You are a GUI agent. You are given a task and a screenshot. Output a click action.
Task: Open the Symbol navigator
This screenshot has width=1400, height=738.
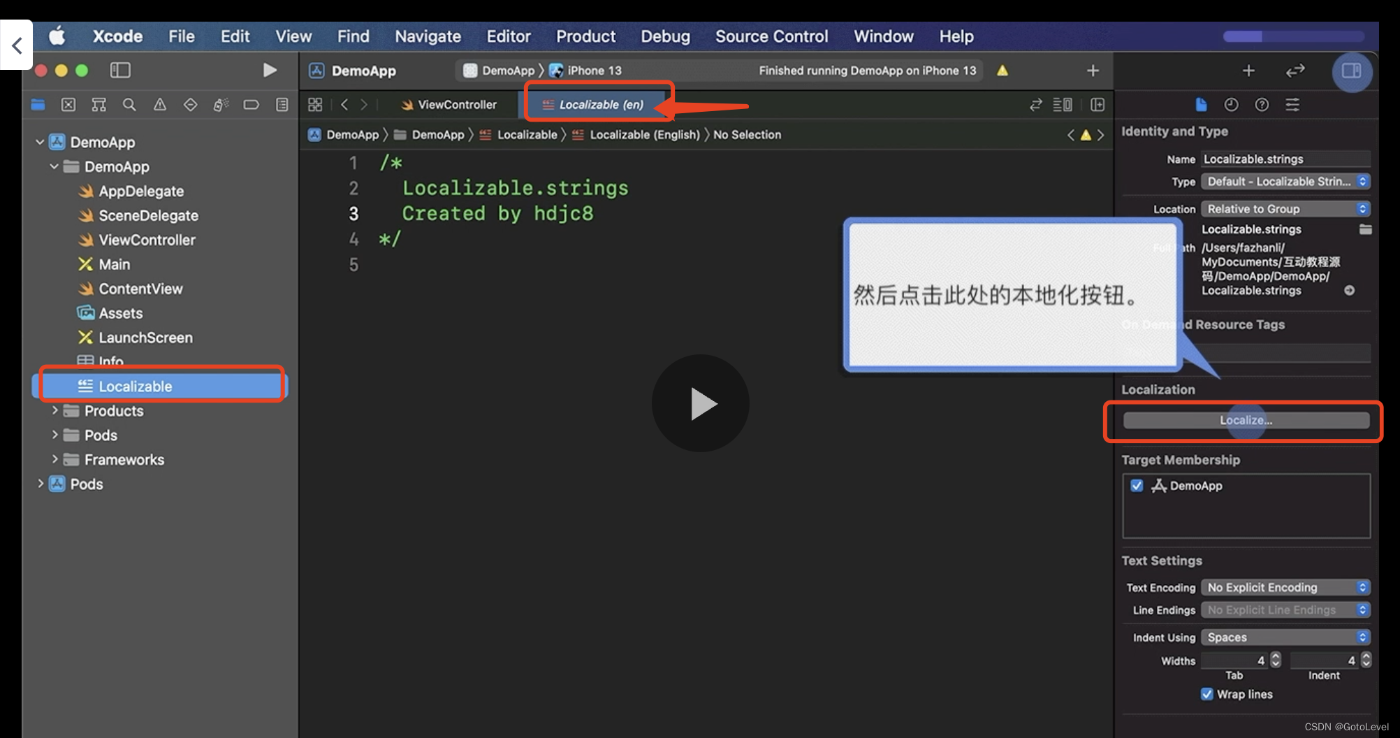click(99, 105)
